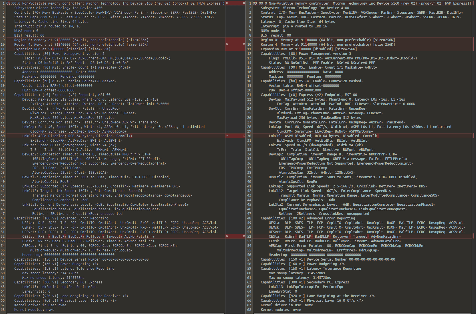Image resolution: width=476 pixels, height=314 pixels.
Task: Click line number 52 in left pane gutter
Action: click(3, 236)
